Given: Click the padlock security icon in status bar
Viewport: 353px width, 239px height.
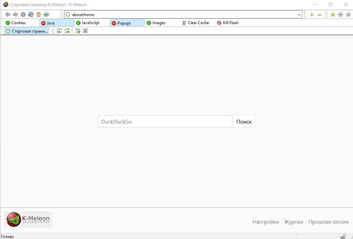Looking at the screenshot, I should tap(343, 237).
